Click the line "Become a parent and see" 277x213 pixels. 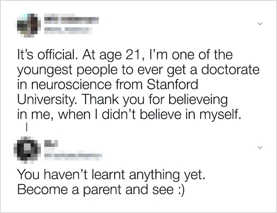[x=94, y=188]
